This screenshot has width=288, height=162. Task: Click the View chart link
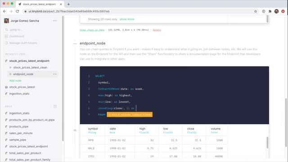[92, 30]
